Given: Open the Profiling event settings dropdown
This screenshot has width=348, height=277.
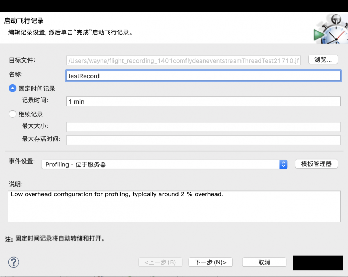Looking at the screenshot, I should pos(164,164).
